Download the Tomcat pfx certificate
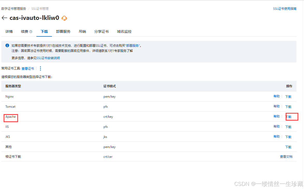The image size is (304, 189). tap(288, 106)
